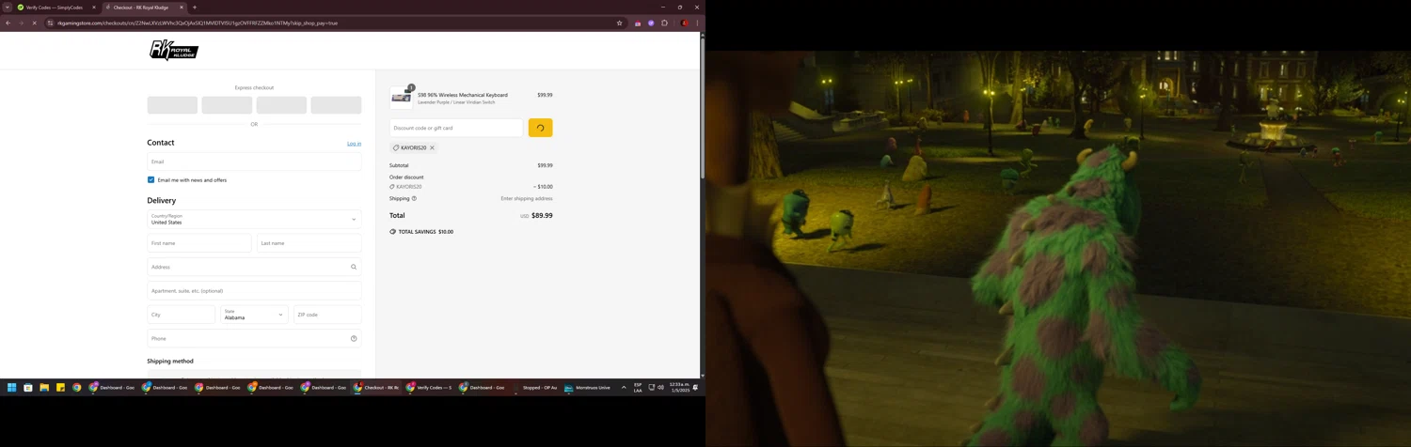
Task: Close the Checkout - RK Royal Kludge tab
Action: [x=182, y=7]
